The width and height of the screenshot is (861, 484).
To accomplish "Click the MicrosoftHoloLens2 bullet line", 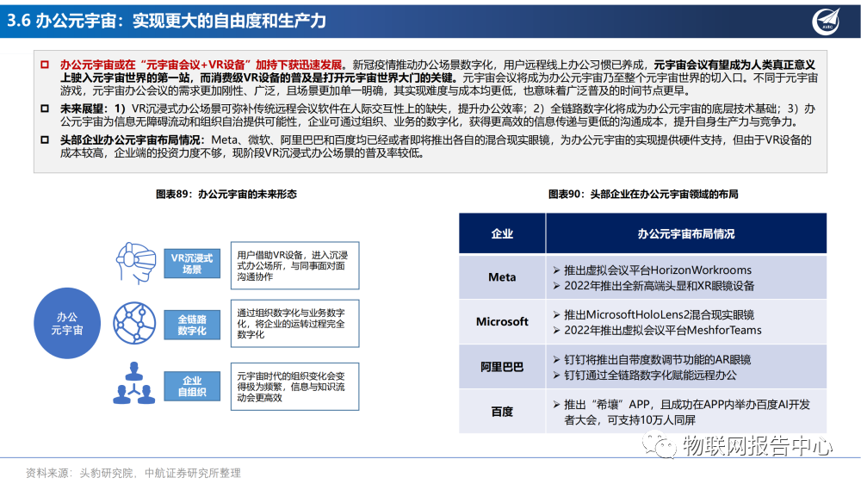I will pos(653,315).
